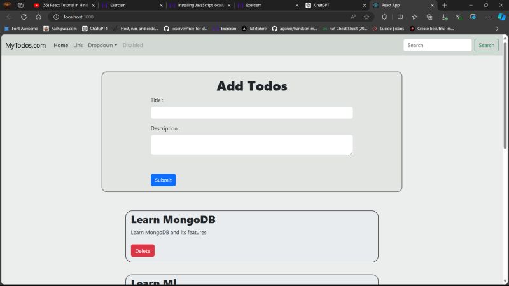Screen dimensions: 509x286
Task: Open the Create beautiful images bookmark
Action: point(432,29)
